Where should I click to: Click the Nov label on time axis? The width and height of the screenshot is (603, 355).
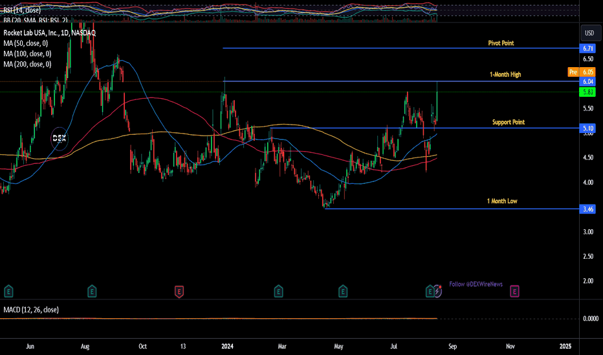tap(510, 346)
